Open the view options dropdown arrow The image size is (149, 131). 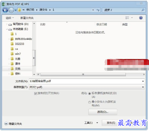pyautogui.click(x=132, y=18)
